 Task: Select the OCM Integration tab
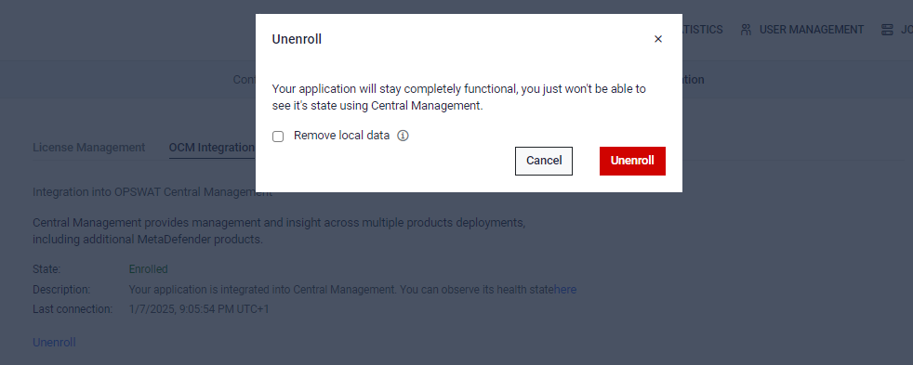coord(212,148)
